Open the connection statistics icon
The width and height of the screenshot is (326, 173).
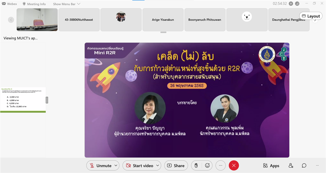297,3
